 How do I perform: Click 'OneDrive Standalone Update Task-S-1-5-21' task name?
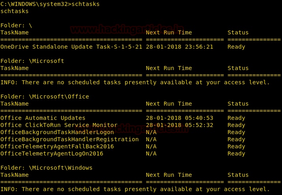71,47
